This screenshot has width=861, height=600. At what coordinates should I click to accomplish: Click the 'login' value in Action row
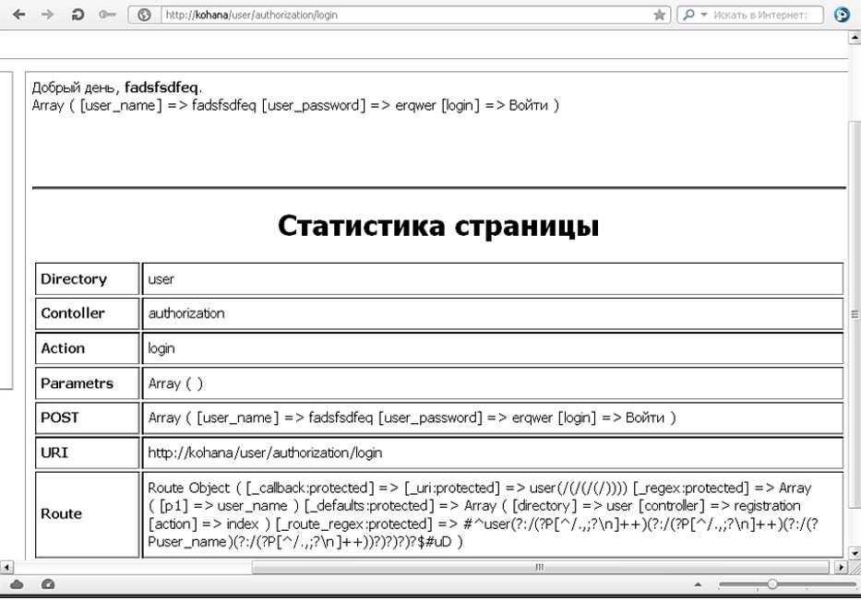(161, 348)
